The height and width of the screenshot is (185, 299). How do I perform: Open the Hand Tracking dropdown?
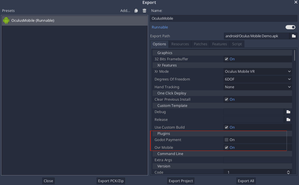(258, 87)
